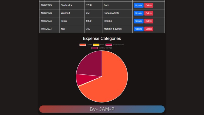Screen dimensions: 204x115
Task: Select the Tesla description cell
Action: 72,21
